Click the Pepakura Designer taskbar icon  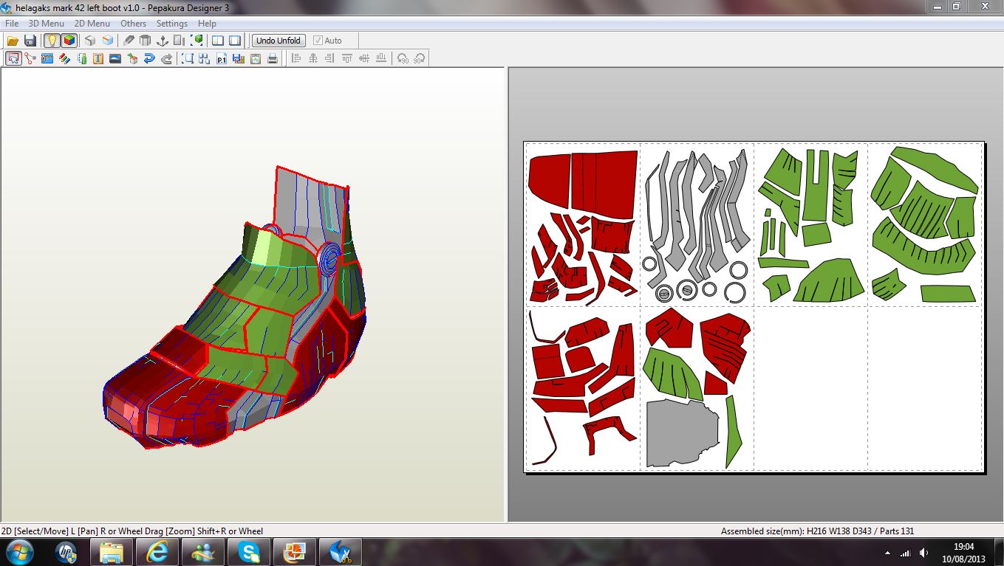tap(341, 551)
